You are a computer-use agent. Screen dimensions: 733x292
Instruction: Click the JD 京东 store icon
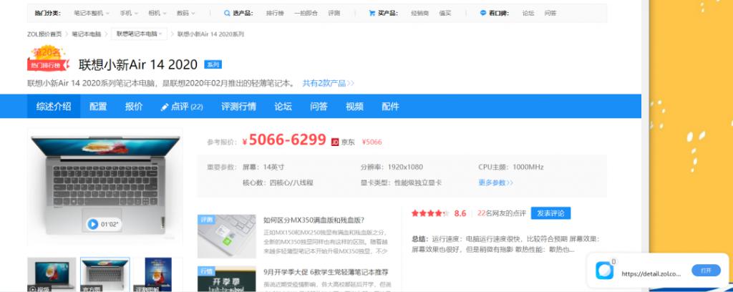click(334, 142)
